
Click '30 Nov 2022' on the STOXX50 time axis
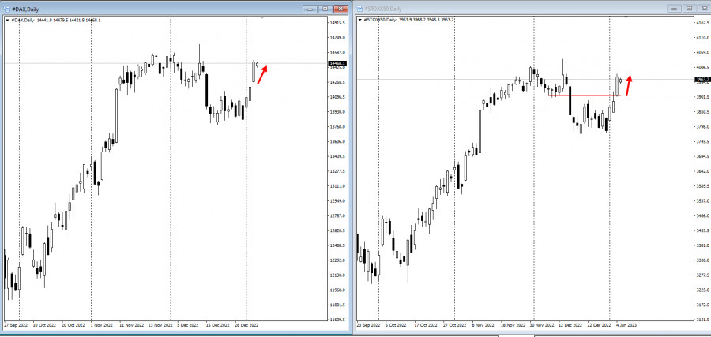point(544,325)
